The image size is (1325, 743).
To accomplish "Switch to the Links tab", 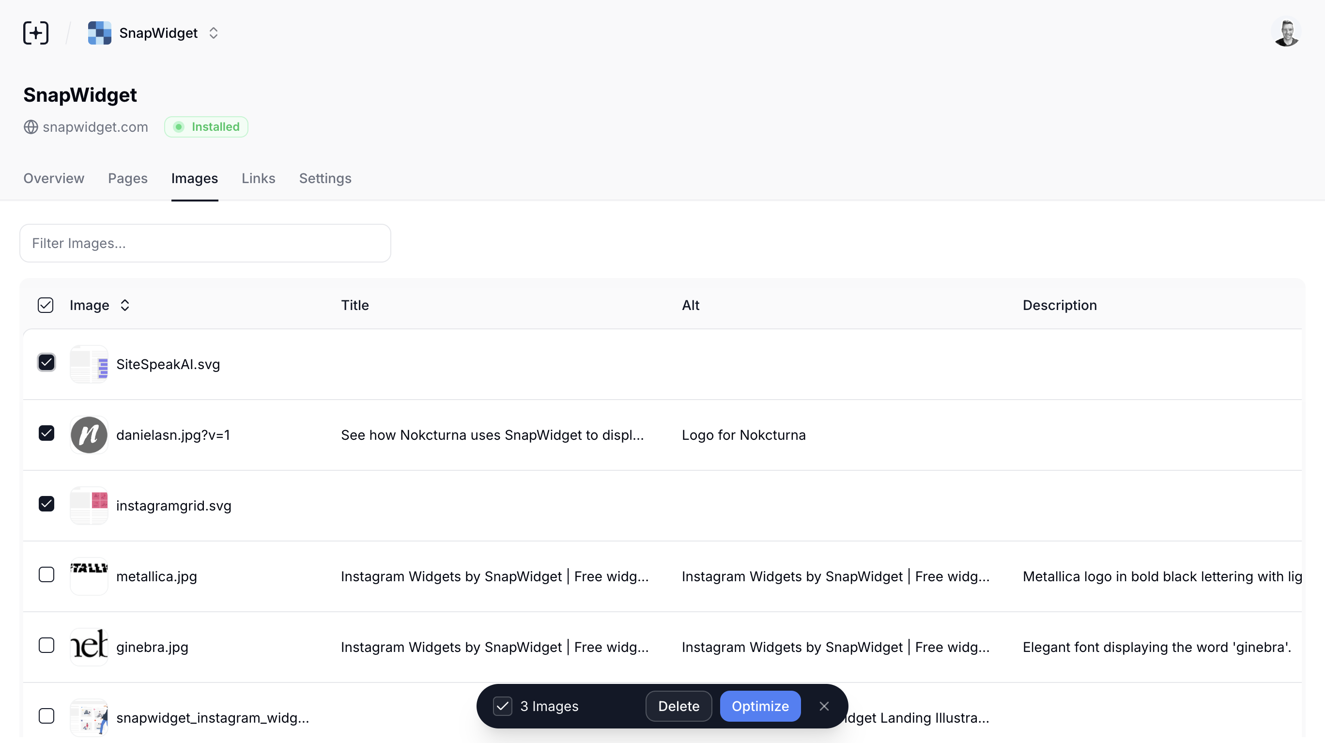I will point(258,179).
